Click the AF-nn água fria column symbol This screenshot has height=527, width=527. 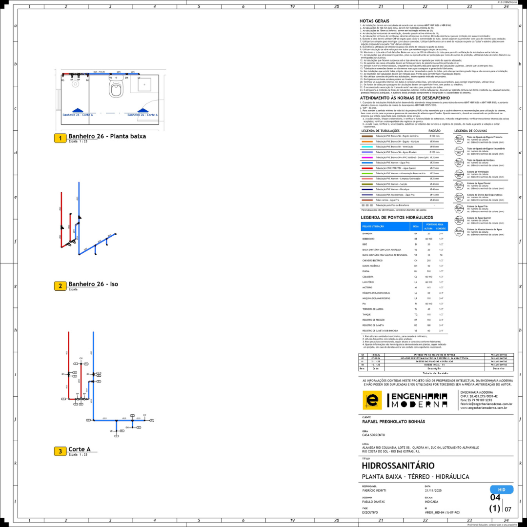coord(459,209)
